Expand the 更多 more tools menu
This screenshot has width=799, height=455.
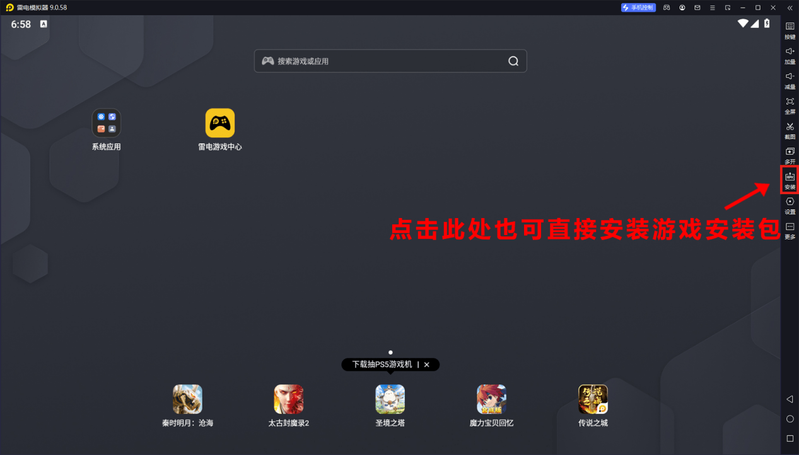point(790,230)
